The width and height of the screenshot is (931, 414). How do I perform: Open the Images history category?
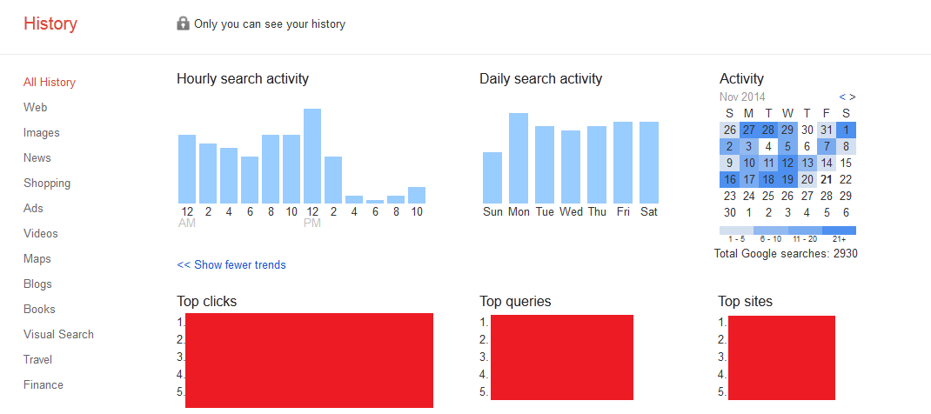[42, 132]
